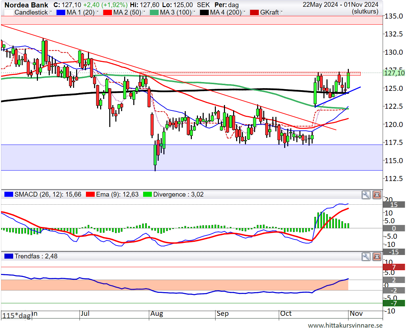Screen dimensions: 406x331
Task: Open the Candlestick chart type dropdown
Action: click(x=51, y=12)
